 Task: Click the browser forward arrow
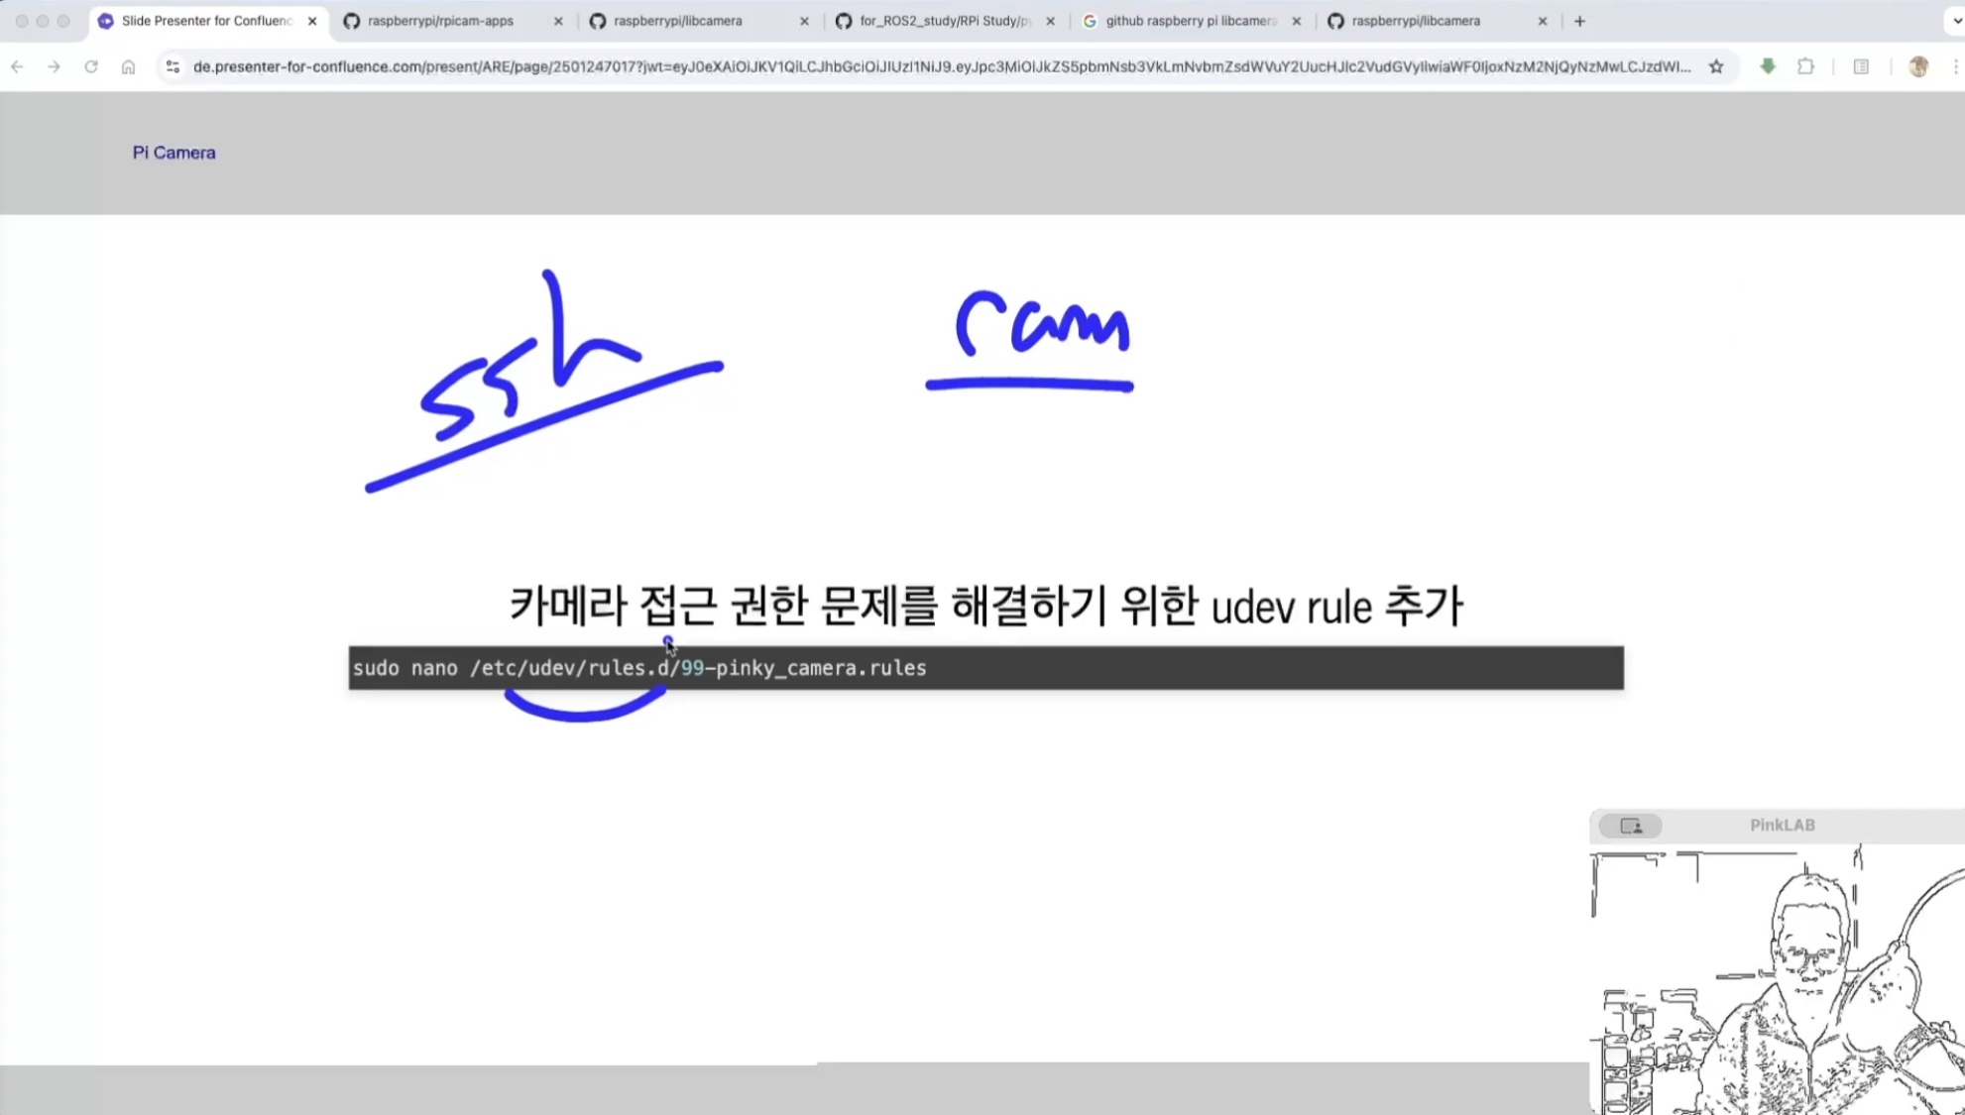coord(54,66)
